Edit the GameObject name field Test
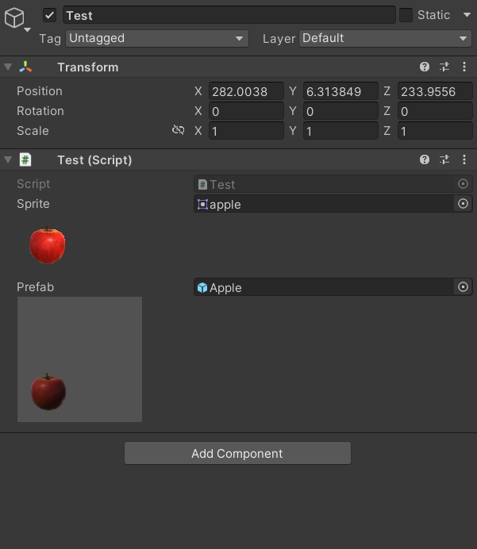 tap(229, 15)
